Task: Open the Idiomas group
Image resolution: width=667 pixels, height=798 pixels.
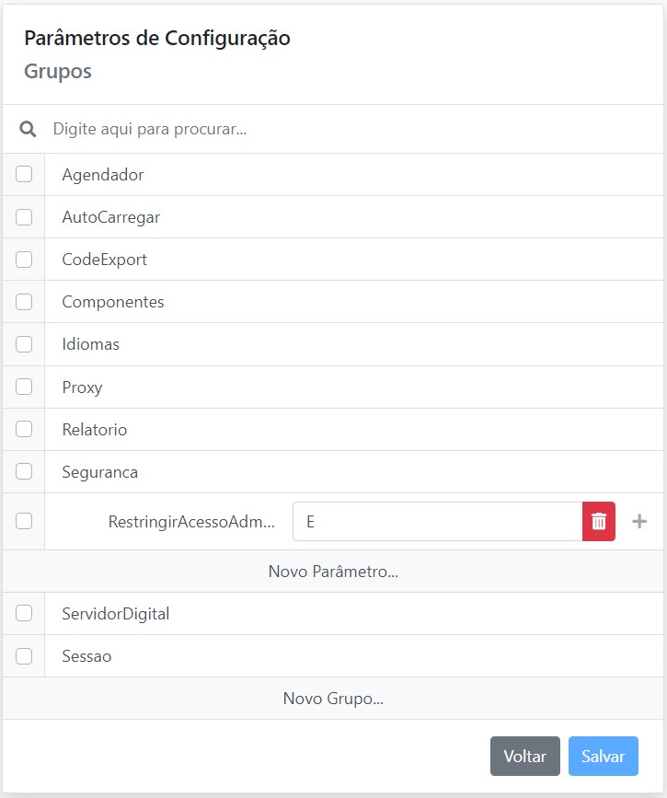Action: tap(91, 344)
